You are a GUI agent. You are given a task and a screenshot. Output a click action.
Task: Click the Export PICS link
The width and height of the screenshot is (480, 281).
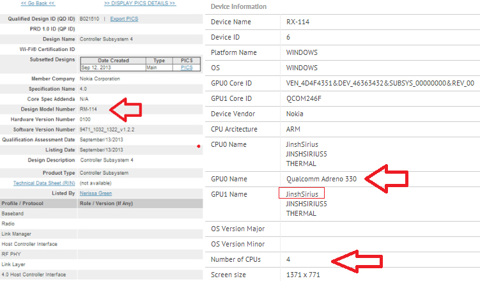point(124,19)
